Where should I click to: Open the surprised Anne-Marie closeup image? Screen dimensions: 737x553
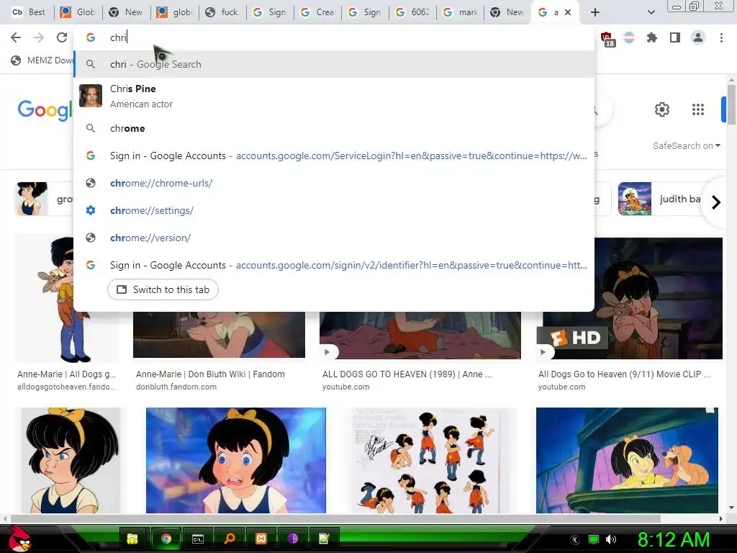[x=236, y=460]
